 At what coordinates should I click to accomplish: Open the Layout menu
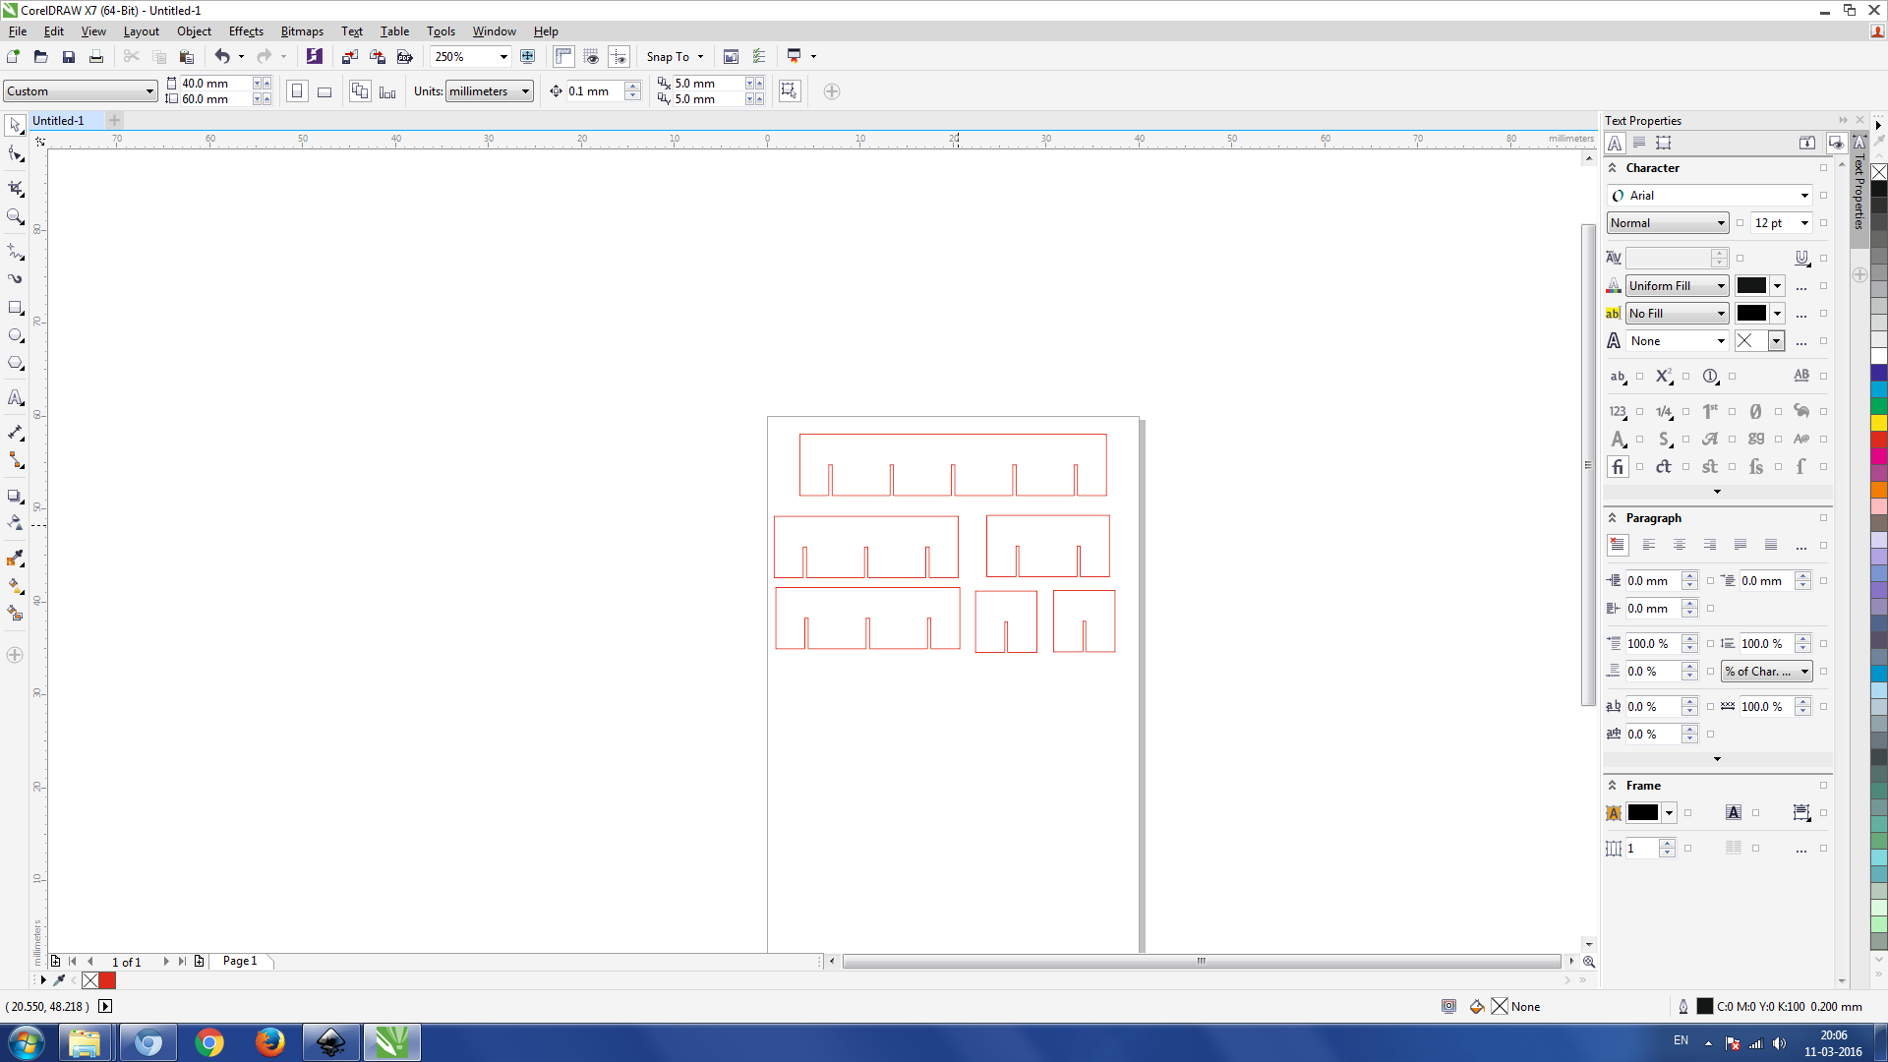[x=141, y=31]
